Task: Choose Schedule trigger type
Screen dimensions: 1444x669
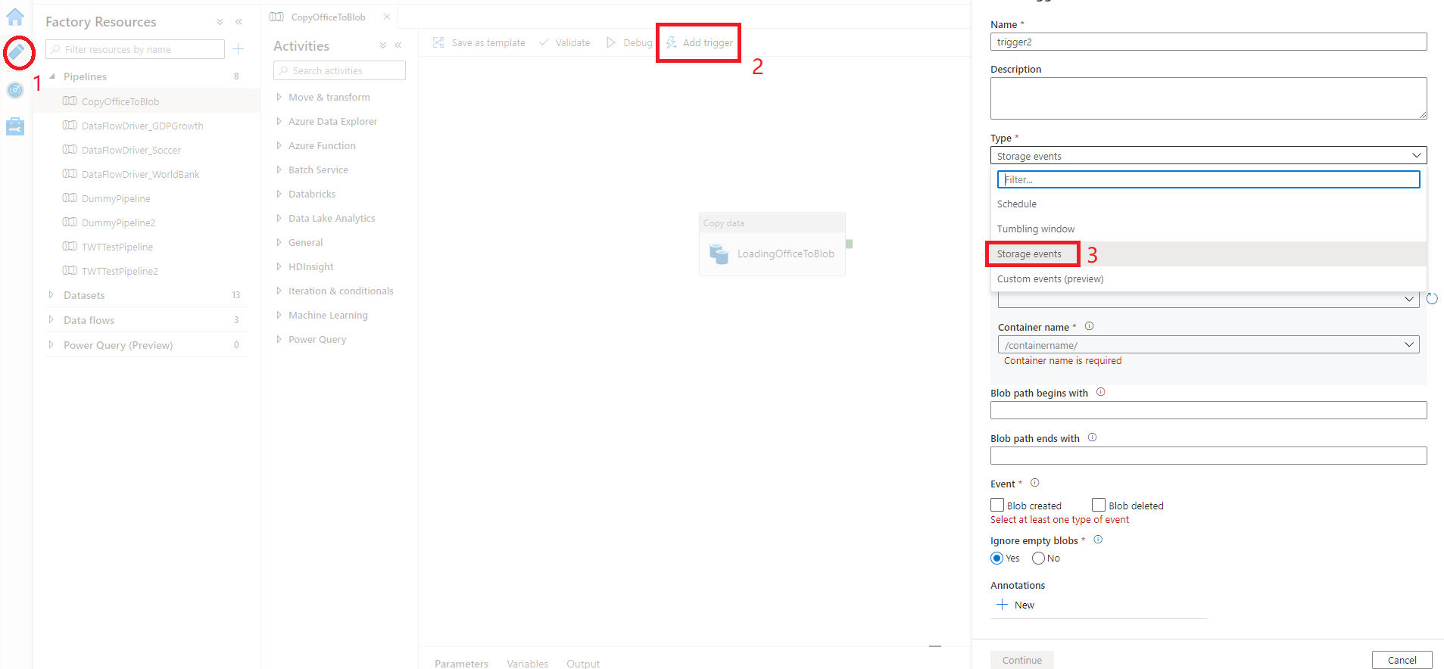Action: (1209, 204)
